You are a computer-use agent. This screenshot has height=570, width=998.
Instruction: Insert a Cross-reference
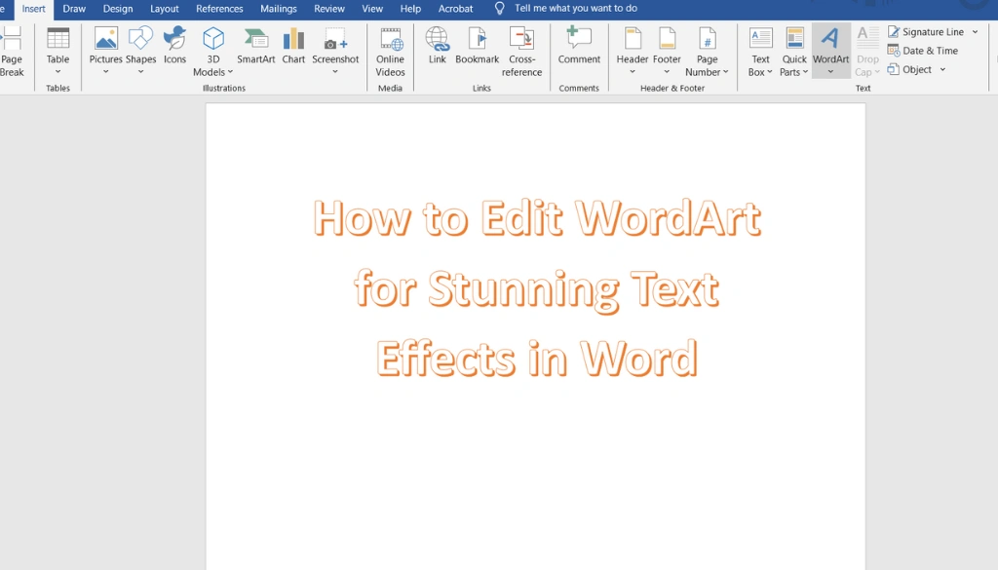pos(522,53)
